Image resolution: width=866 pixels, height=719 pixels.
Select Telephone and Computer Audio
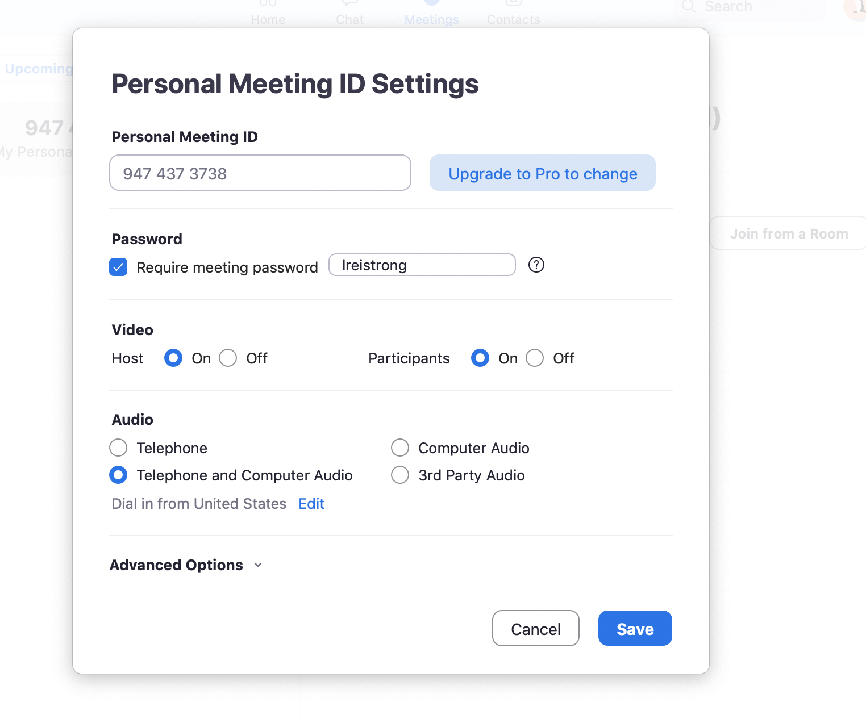click(x=118, y=475)
